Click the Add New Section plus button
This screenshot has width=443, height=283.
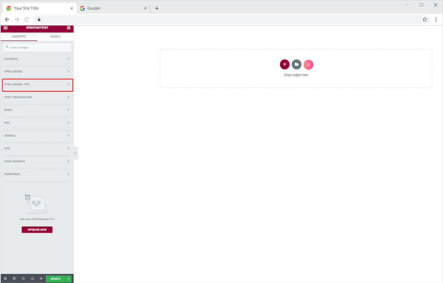pos(285,64)
